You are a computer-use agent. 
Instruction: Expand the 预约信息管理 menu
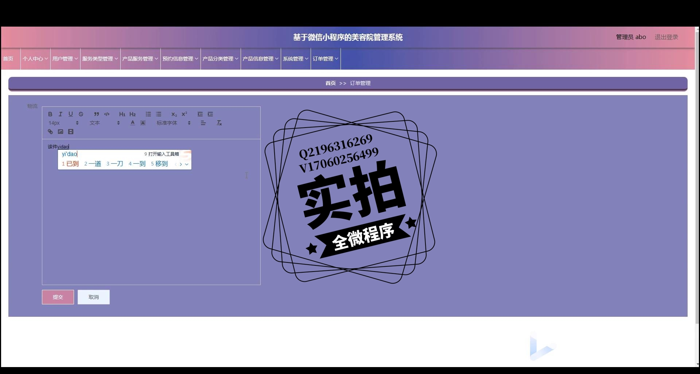click(180, 59)
